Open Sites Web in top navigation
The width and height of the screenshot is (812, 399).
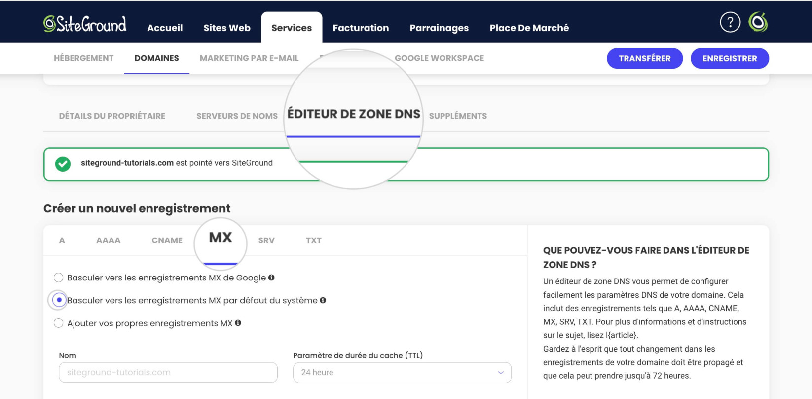[227, 28]
